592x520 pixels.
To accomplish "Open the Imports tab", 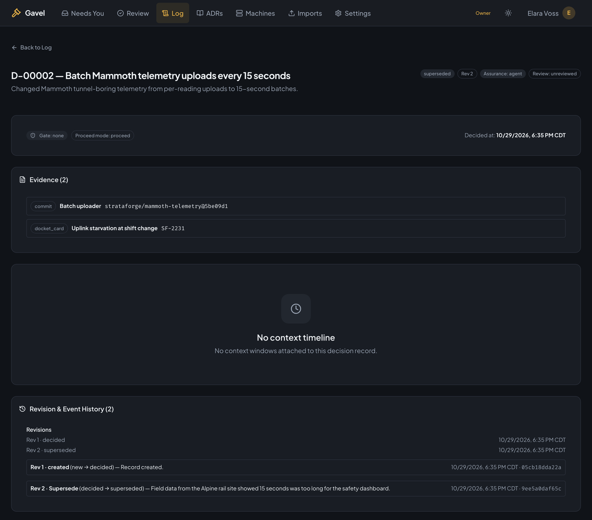I will (x=305, y=13).
